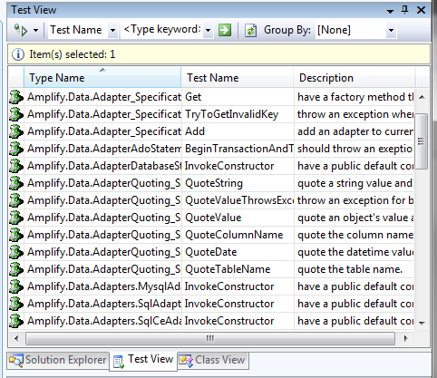Open the Test View window position menu arrow
Image resolution: width=437 pixels, height=378 pixels.
[390, 11]
